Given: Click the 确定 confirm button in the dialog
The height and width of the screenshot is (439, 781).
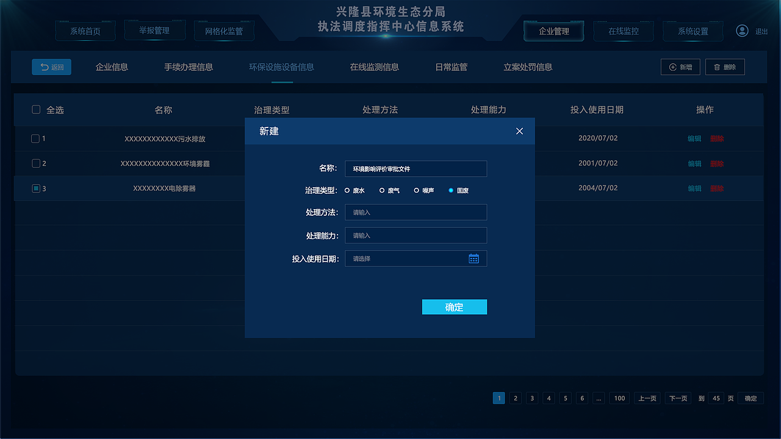Looking at the screenshot, I should click(454, 307).
